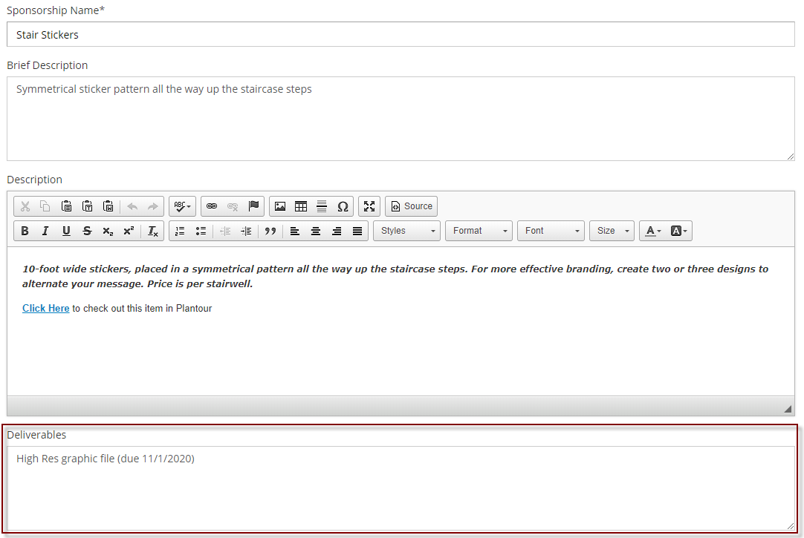This screenshot has height=538, width=804.
Task: Open the Font dropdown
Action: [x=551, y=231]
